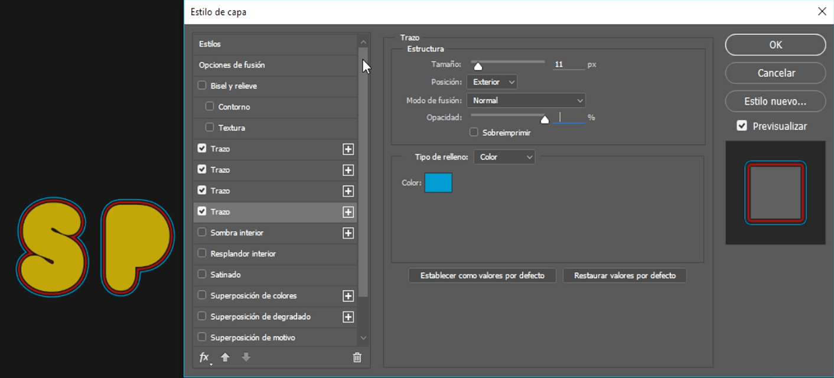834x378 pixels.
Task: Click the Opacidad slider handle
Action: click(545, 119)
